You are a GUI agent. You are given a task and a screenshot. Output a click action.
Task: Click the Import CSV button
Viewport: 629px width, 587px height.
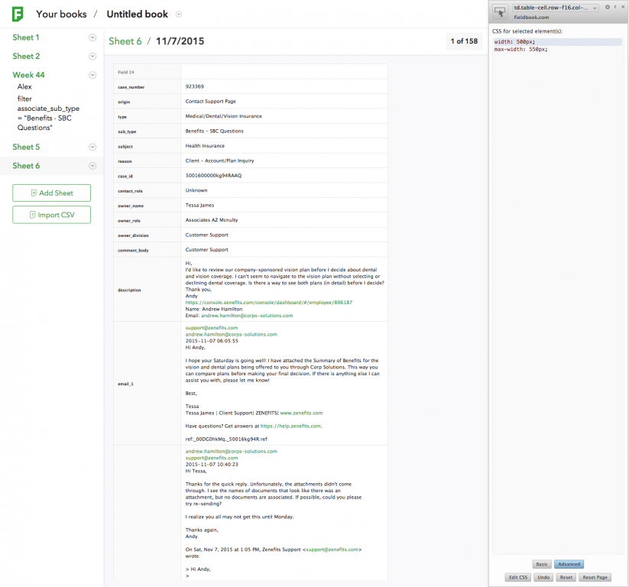click(52, 215)
